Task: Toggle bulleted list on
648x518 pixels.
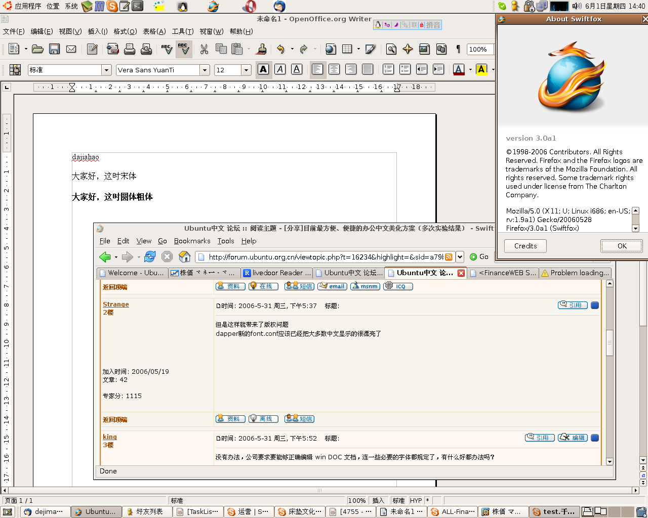Action: pos(405,69)
